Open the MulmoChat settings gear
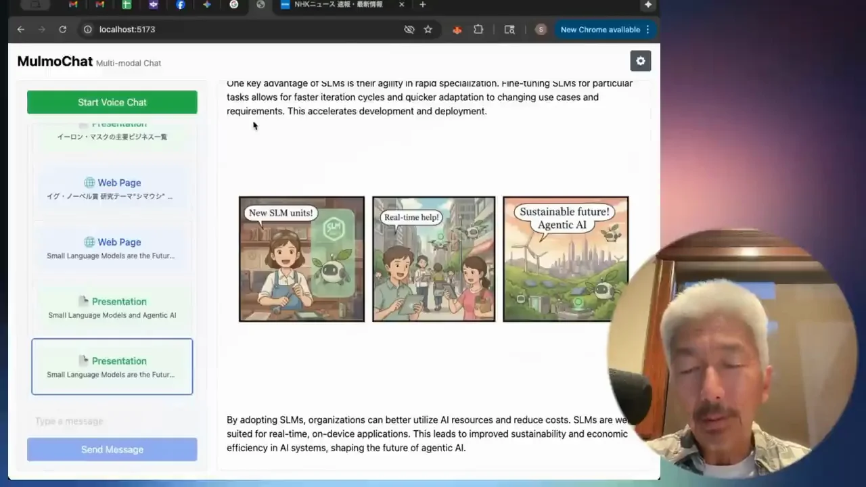Image resolution: width=866 pixels, height=487 pixels. 641,61
